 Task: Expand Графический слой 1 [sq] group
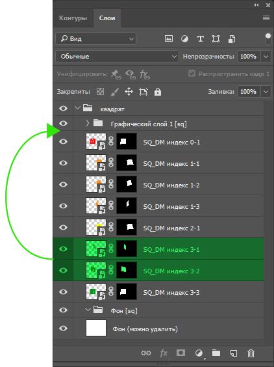click(88, 123)
